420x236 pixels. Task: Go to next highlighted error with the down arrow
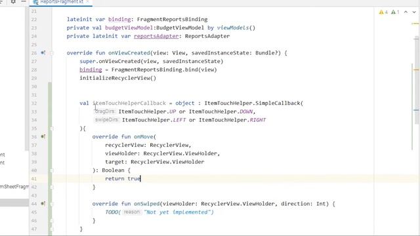(414, 12)
